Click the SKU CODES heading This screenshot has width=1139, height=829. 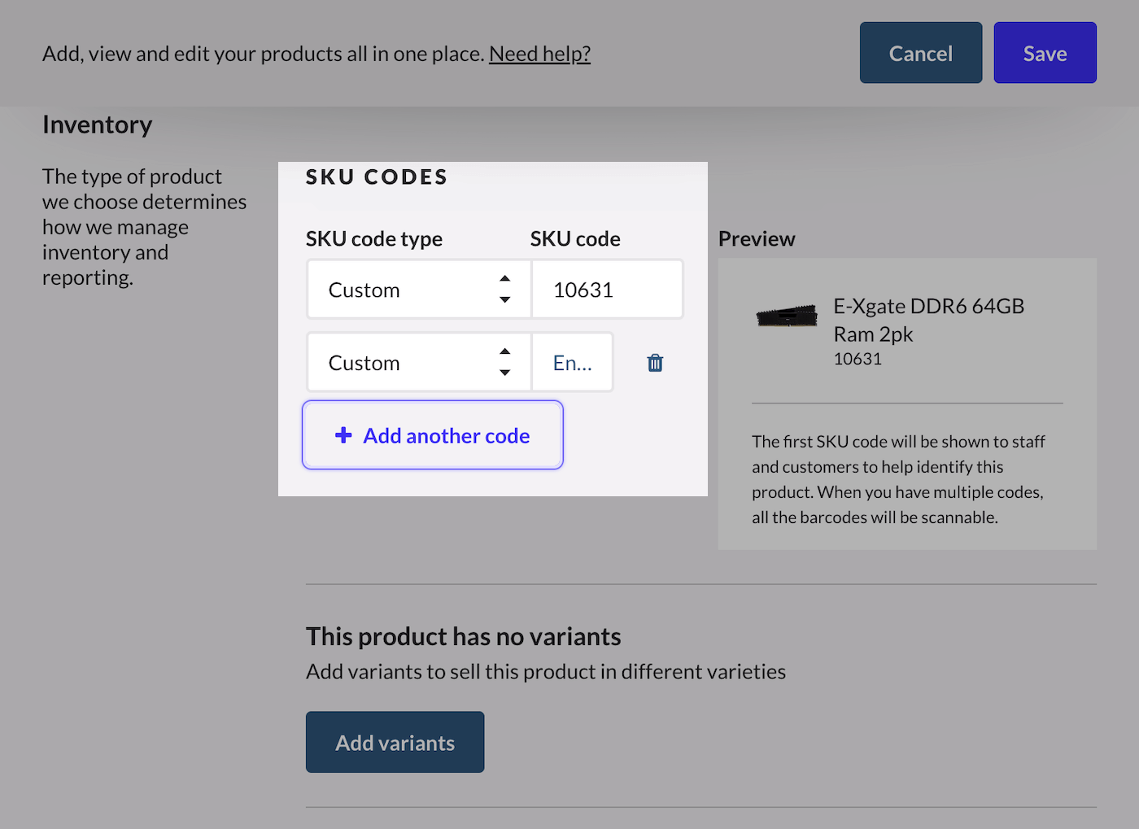[377, 177]
